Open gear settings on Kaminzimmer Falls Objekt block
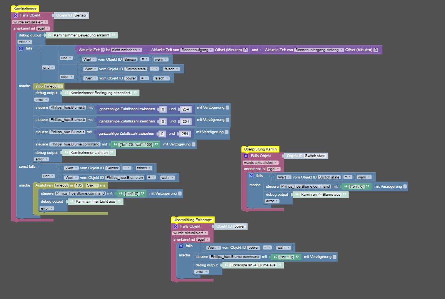 click(x=16, y=15)
